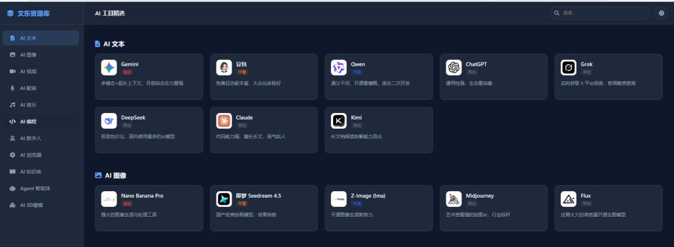Viewport: 674px width, 247px height.
Task: Click the Flux logo icon
Action: pos(569,199)
